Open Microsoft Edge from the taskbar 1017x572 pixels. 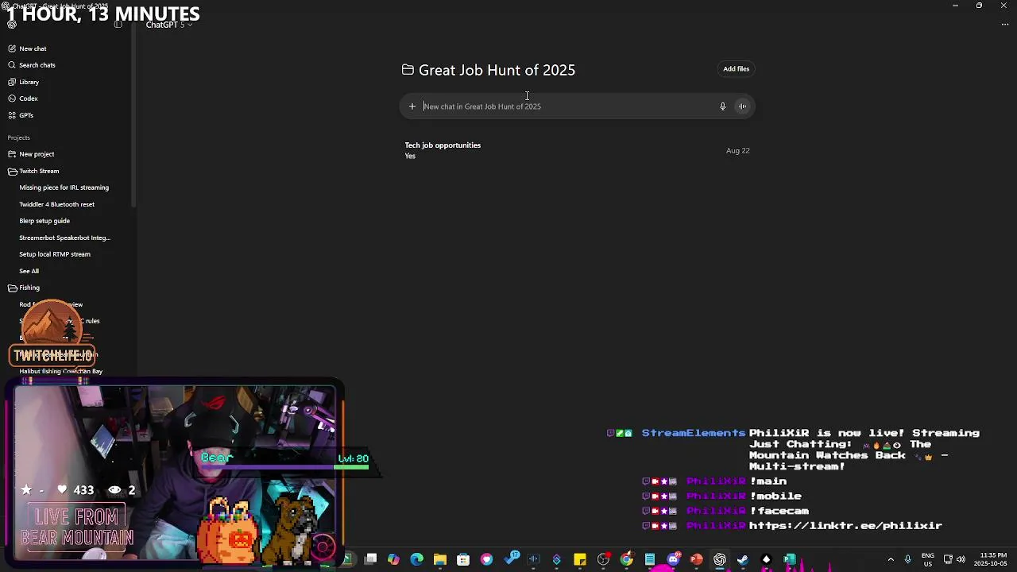click(x=416, y=560)
